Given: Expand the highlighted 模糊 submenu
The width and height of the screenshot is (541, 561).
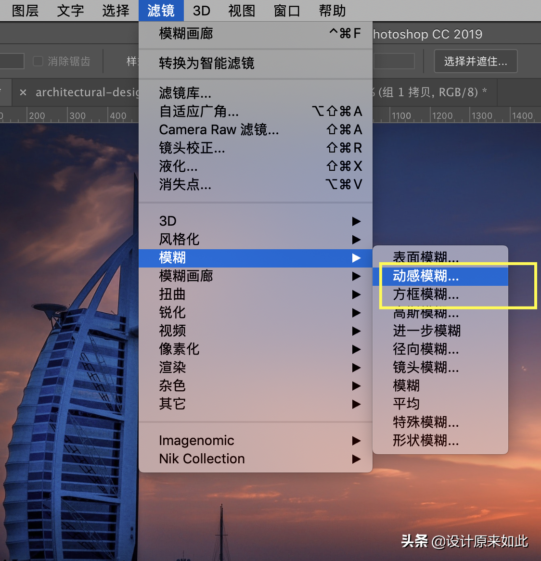Looking at the screenshot, I should tap(256, 258).
